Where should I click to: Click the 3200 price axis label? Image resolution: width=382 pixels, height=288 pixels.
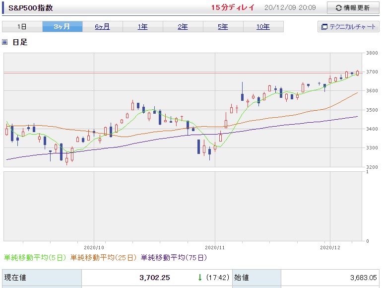point(372,167)
